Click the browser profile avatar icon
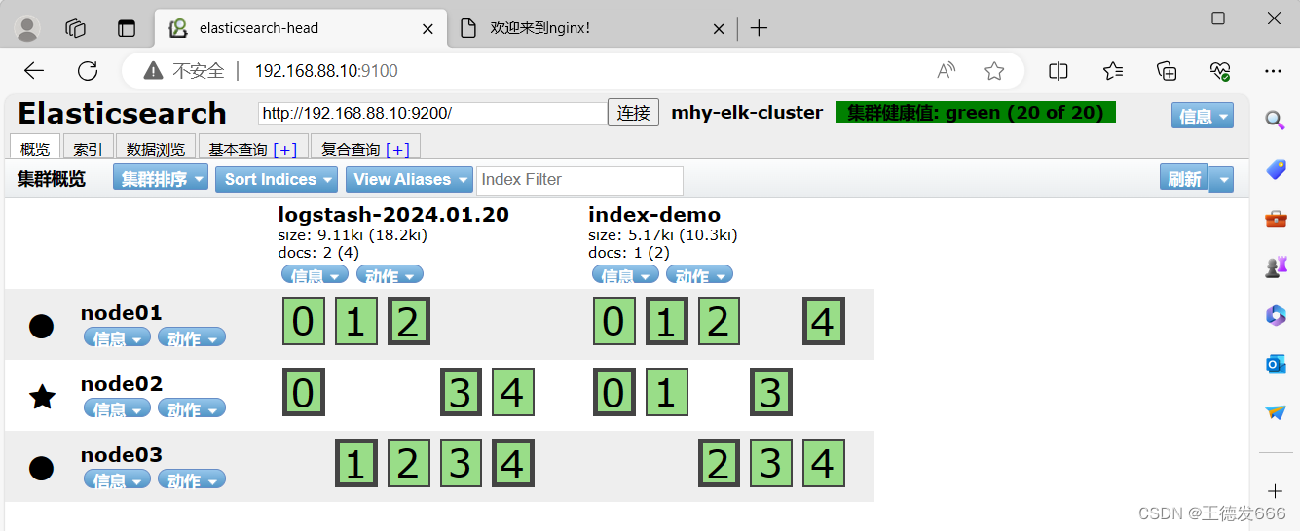 (28, 29)
